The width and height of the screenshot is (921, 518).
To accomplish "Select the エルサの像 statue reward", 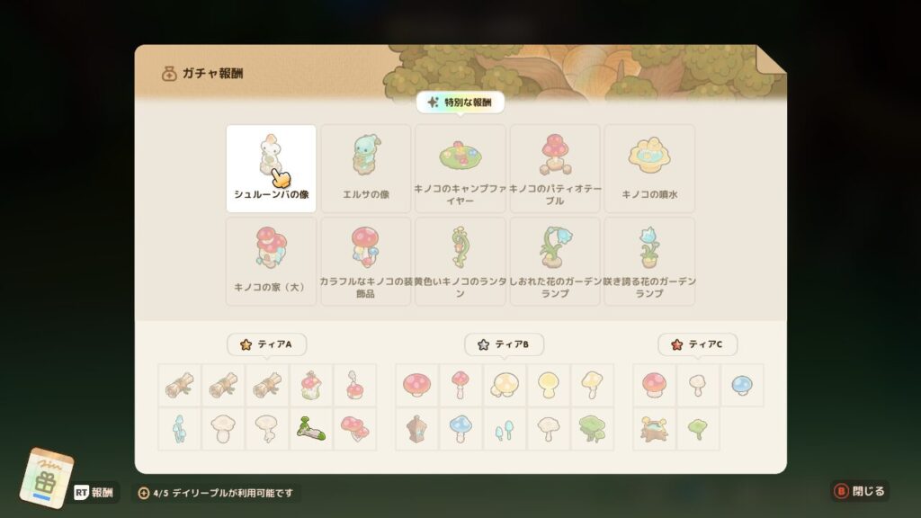I will point(365,168).
